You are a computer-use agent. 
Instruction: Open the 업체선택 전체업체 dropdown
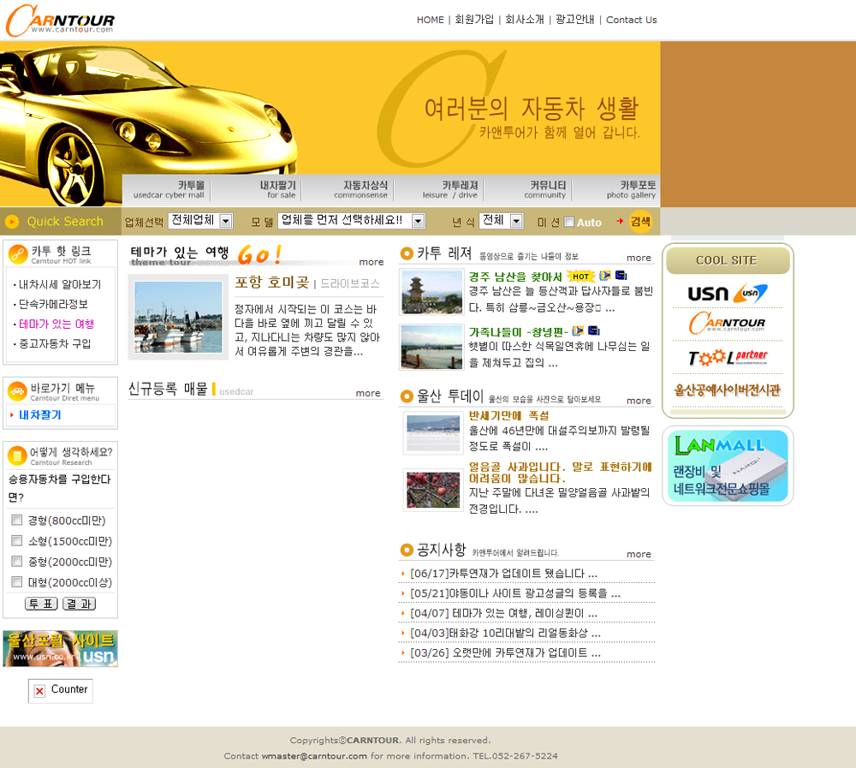[200, 221]
